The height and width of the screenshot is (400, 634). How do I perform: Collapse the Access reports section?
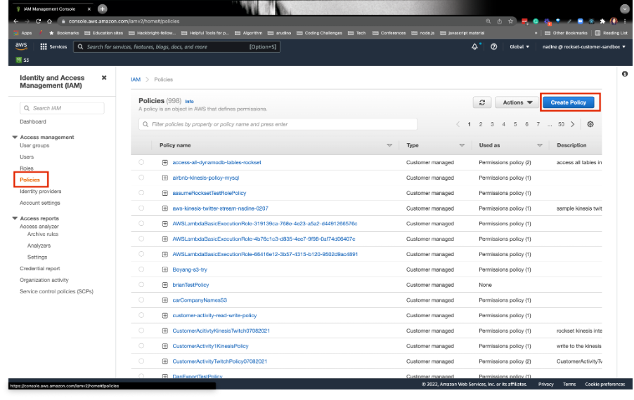coord(15,218)
